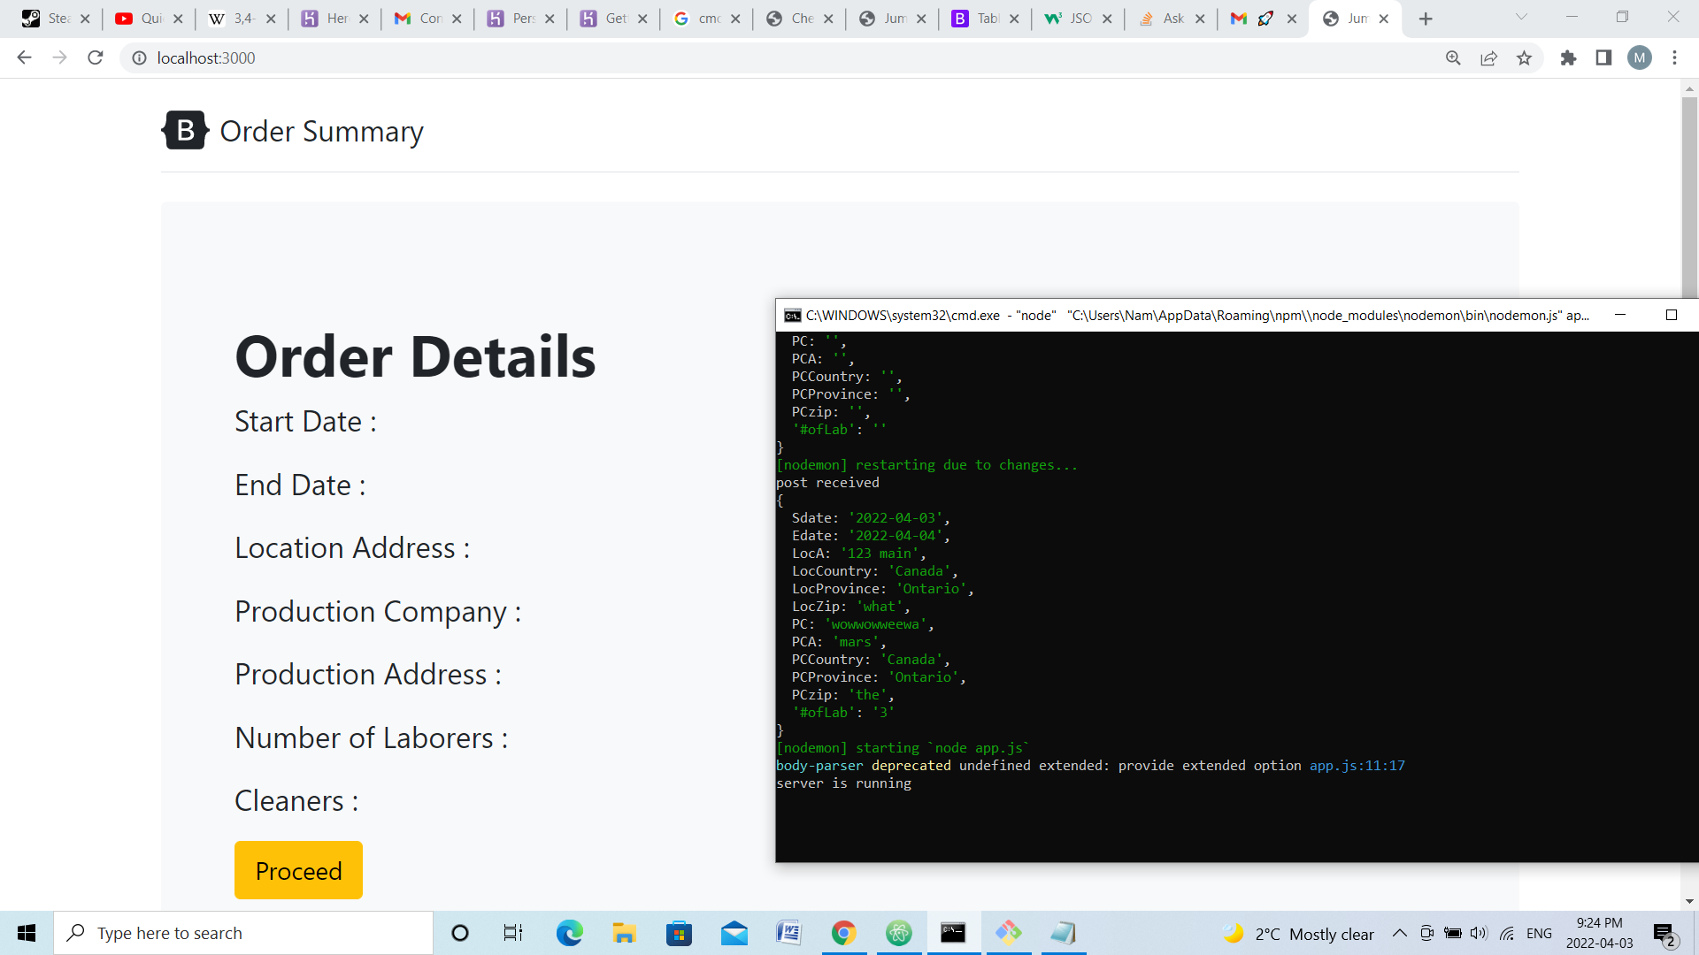1699x955 pixels.
Task: Close the Steam tab
Action: (x=85, y=19)
